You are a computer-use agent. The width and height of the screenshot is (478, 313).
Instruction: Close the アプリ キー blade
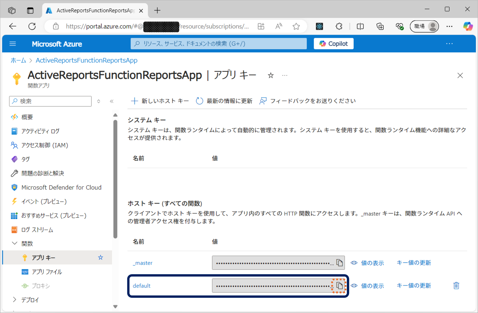(x=460, y=75)
